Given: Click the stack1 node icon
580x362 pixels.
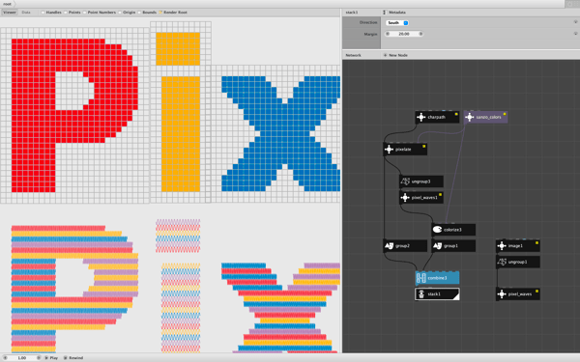Looking at the screenshot, I should pyautogui.click(x=420, y=294).
